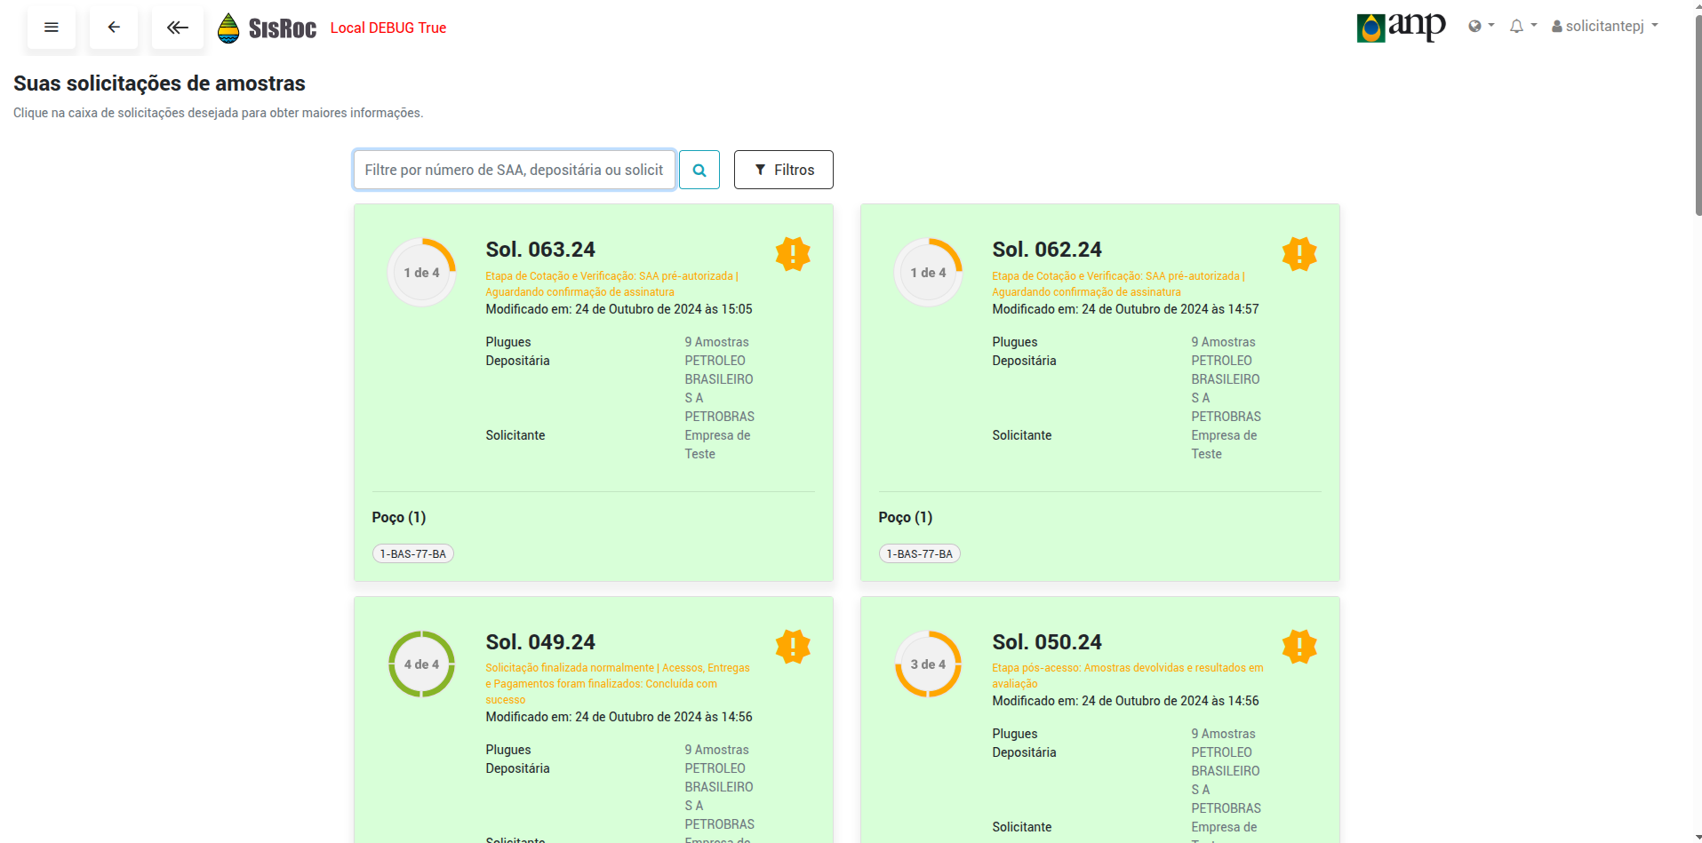
Task: Open the Sol. 063.24 request title
Action: pyautogui.click(x=540, y=250)
